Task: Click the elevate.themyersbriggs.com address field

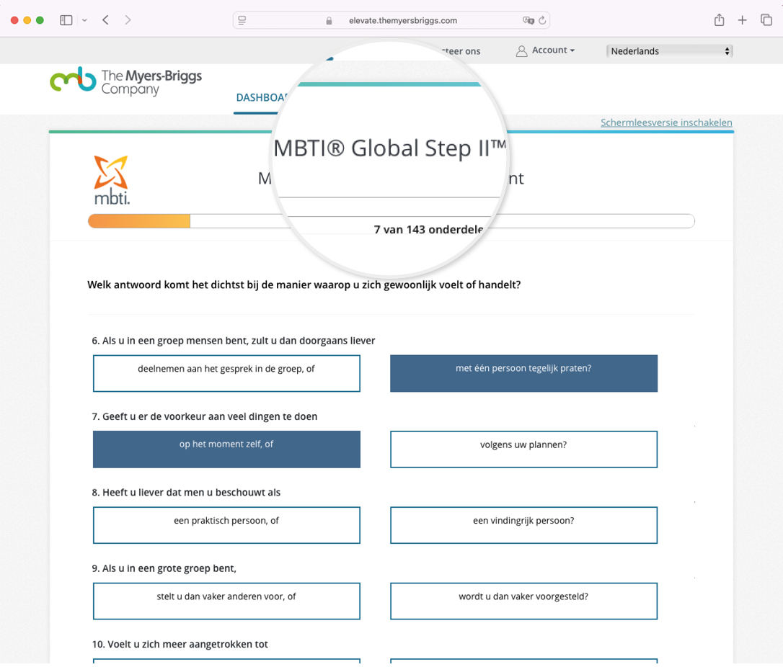Action: tap(391, 20)
